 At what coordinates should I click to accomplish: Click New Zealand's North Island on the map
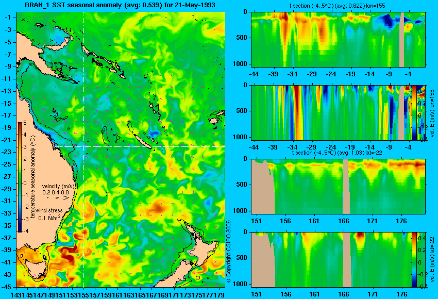click(206, 248)
